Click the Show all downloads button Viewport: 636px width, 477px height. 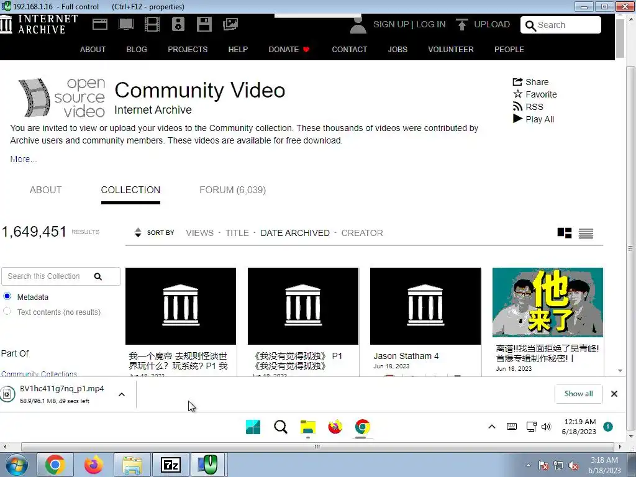[578, 393]
